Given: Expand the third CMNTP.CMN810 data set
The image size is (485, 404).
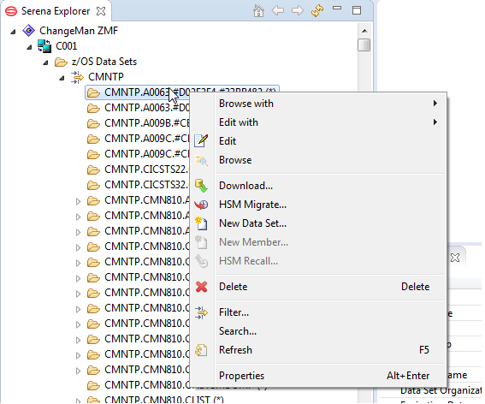Looking at the screenshot, I should (78, 232).
